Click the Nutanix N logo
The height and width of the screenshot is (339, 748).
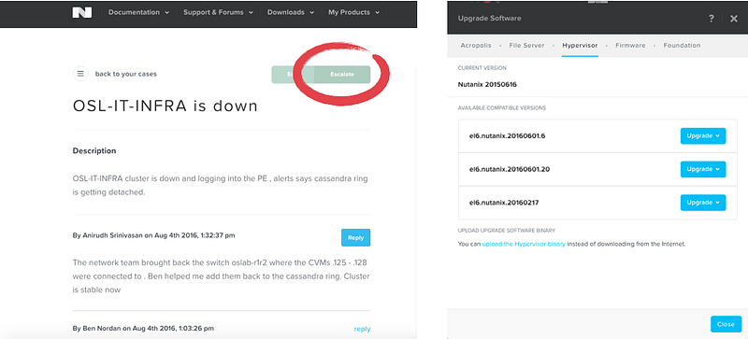82,12
